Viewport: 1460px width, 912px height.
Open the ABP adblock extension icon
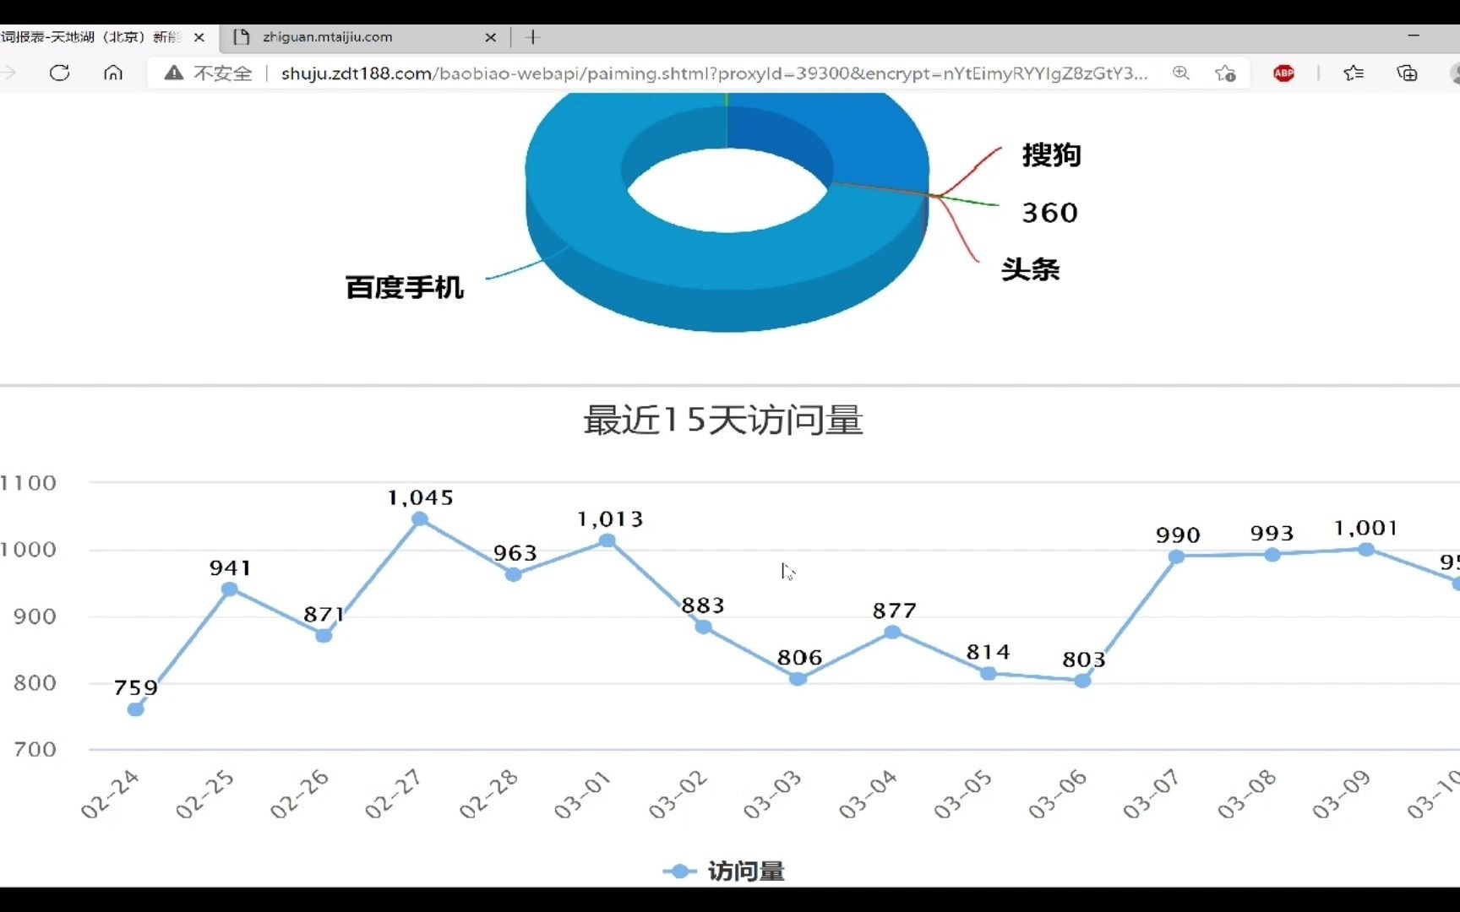coord(1283,73)
